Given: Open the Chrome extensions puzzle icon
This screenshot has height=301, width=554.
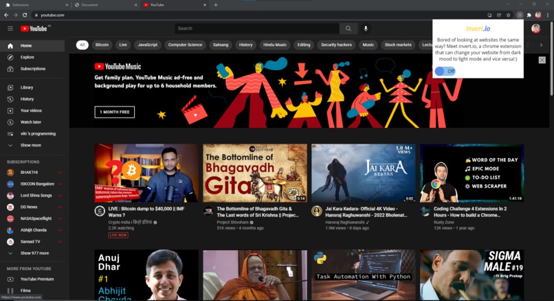Looking at the screenshot, I should tap(529, 15).
